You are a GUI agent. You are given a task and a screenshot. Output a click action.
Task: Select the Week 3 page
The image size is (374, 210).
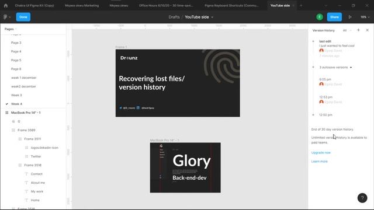click(16, 95)
